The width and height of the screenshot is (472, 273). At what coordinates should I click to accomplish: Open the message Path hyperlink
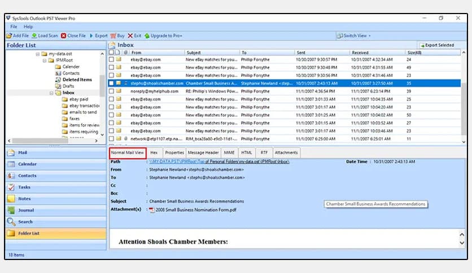click(220, 161)
